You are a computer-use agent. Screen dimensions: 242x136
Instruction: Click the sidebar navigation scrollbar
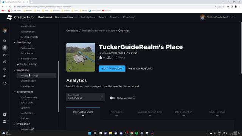pos(59,87)
